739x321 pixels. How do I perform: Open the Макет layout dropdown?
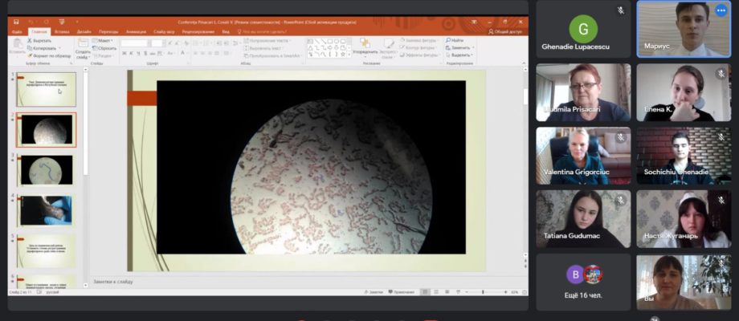coord(104,40)
